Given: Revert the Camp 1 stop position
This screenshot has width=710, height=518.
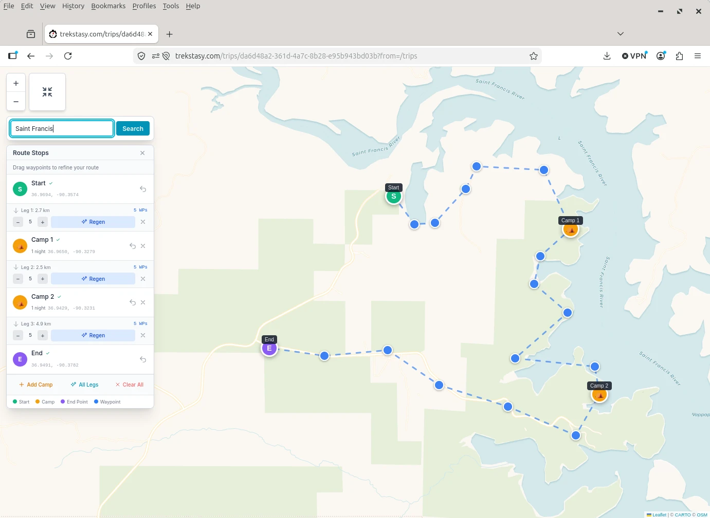Looking at the screenshot, I should [x=133, y=246].
